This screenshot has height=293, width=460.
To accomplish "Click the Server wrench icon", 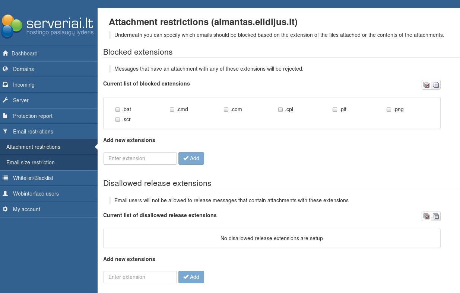I will tap(5, 100).
